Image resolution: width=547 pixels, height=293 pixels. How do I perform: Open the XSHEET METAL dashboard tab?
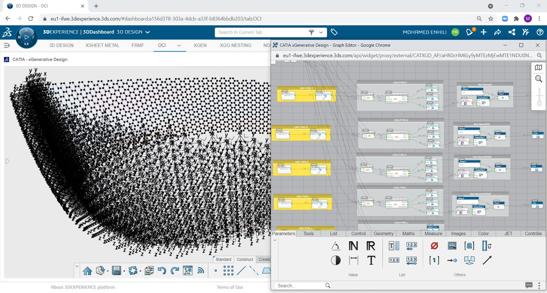pos(103,46)
